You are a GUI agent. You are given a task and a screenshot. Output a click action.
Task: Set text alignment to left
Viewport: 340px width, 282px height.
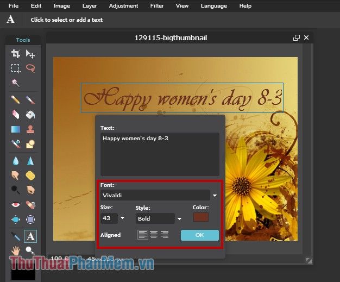point(143,235)
